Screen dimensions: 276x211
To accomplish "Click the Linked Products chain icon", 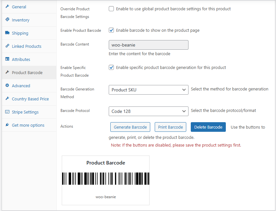I will pos(7,46).
